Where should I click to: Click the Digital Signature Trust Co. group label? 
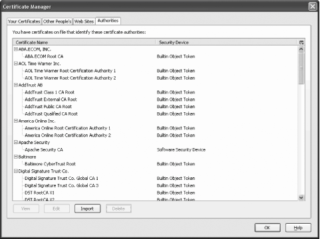point(43,171)
